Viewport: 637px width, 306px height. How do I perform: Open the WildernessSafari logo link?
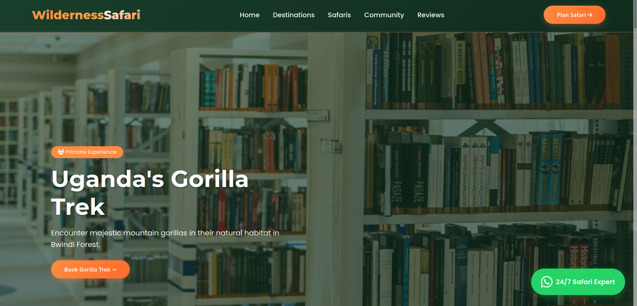[x=86, y=15]
